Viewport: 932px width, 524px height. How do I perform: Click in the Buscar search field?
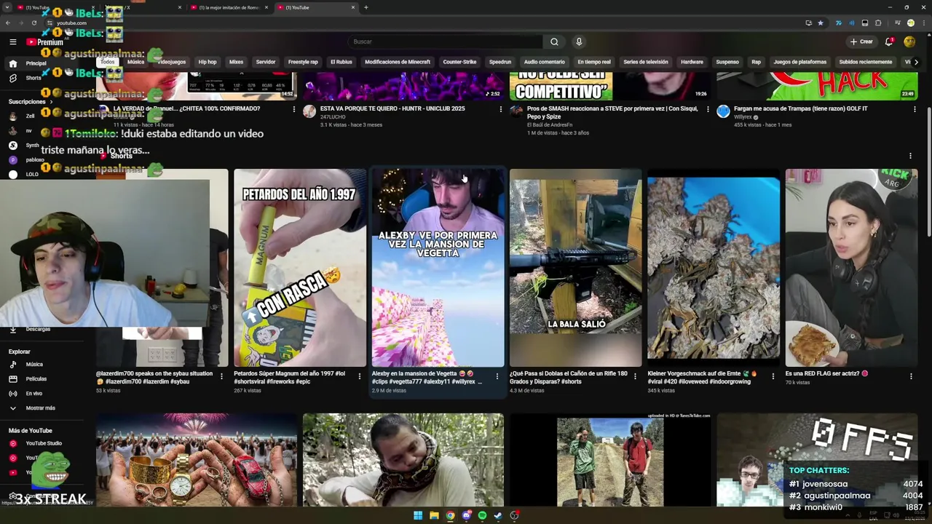[x=446, y=41]
